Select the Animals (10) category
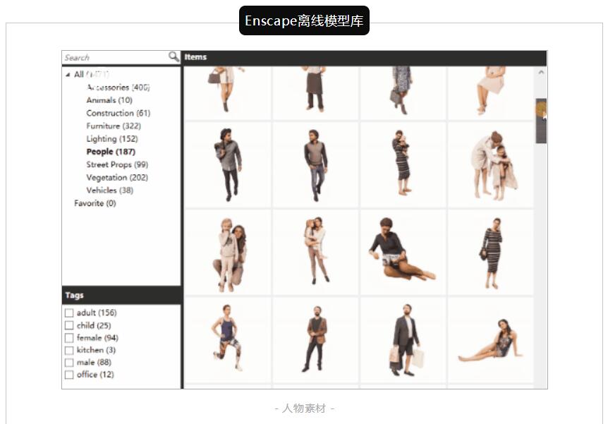 tap(109, 100)
